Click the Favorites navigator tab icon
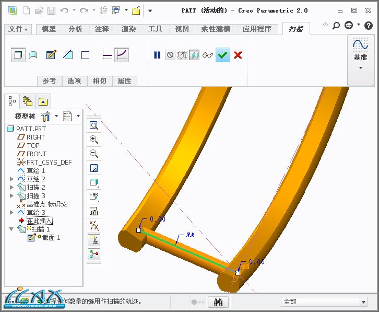This screenshot has width=379, height=312. 43,102
